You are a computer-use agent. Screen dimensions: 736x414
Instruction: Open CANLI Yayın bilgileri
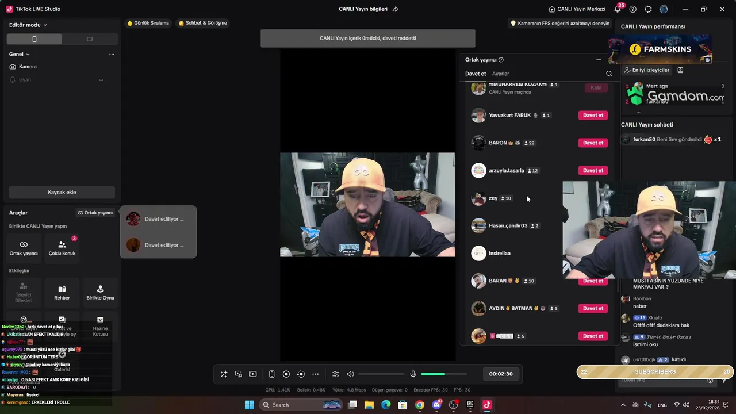click(x=363, y=9)
